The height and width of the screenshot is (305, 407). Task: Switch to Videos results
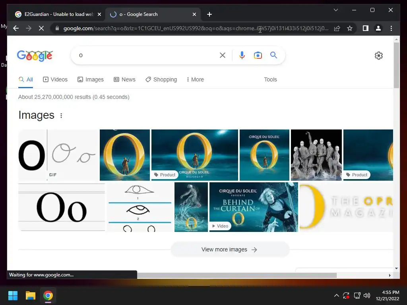click(55, 79)
